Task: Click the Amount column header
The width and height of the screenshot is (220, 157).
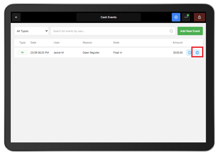Action: 178,42
